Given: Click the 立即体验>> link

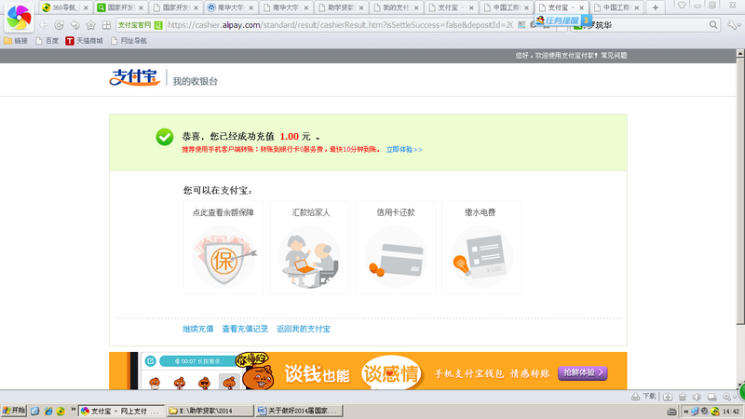Looking at the screenshot, I should 404,150.
